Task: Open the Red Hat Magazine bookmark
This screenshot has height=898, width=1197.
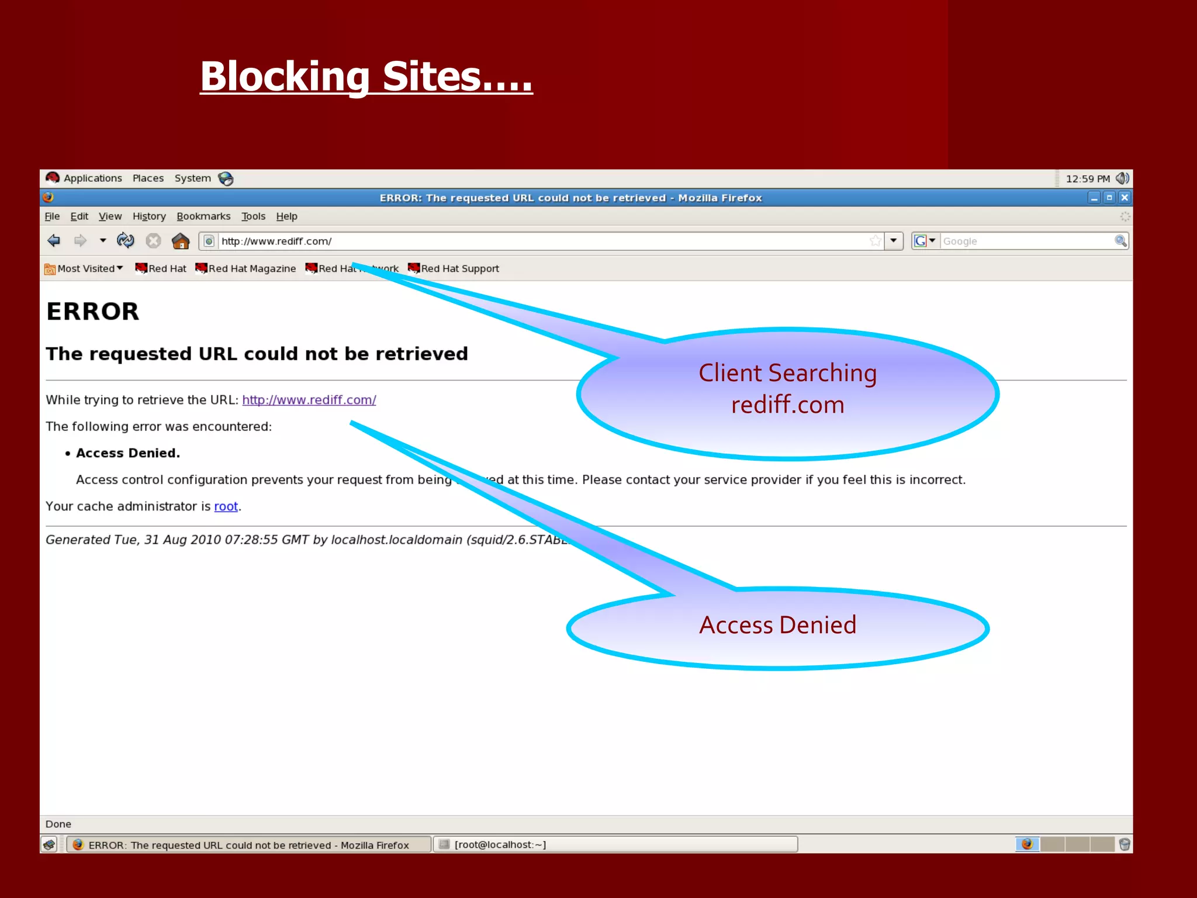Action: pos(245,268)
